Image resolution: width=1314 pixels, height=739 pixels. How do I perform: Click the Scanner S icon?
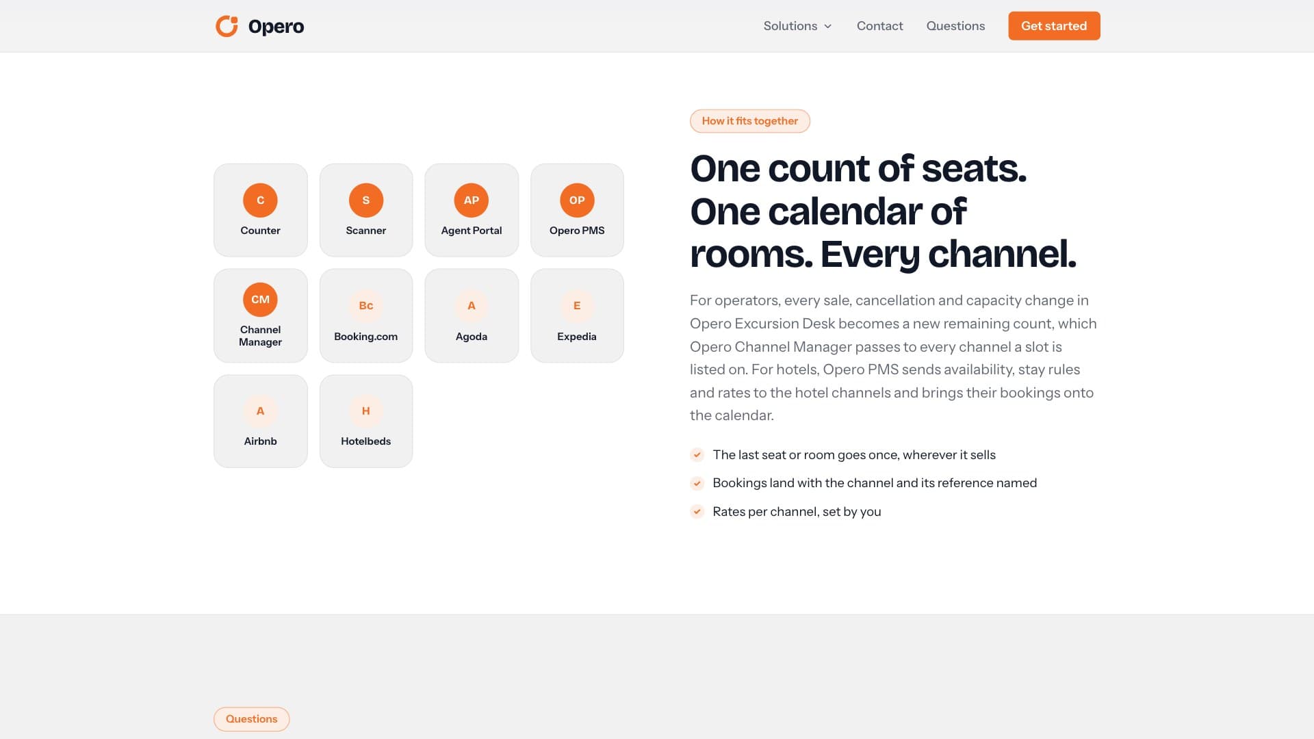click(x=366, y=200)
